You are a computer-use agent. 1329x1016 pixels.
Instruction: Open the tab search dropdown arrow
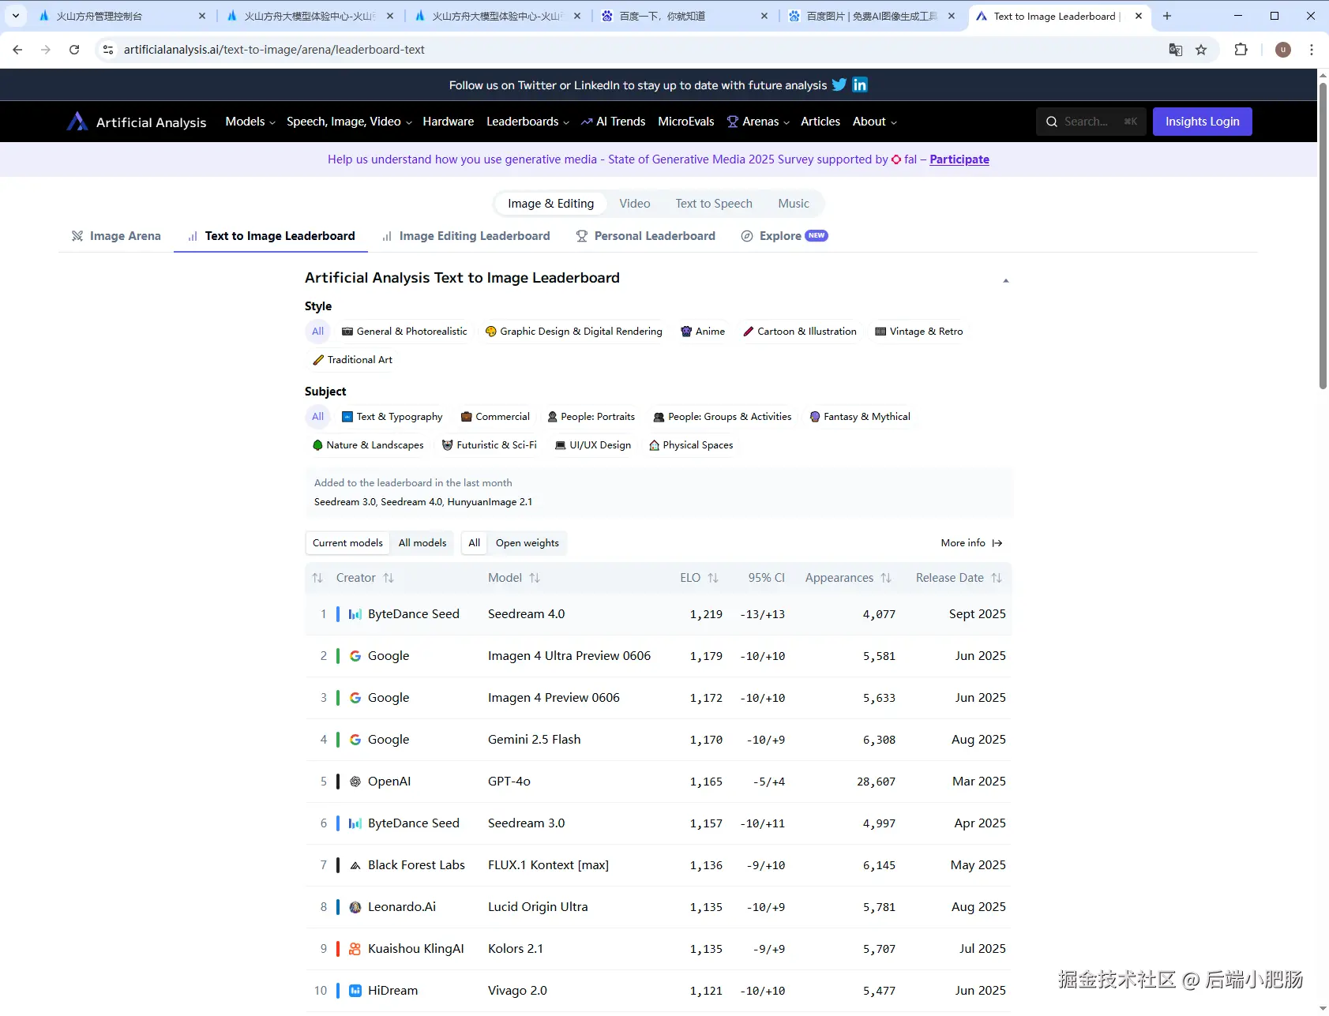pos(16,16)
